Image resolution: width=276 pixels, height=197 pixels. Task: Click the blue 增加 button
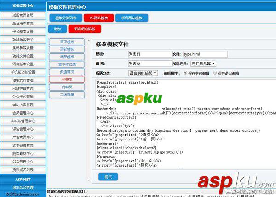pos(57,29)
